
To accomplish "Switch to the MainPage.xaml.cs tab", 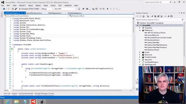I will coord(55,13).
